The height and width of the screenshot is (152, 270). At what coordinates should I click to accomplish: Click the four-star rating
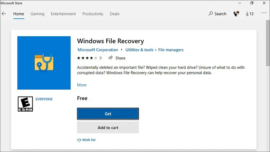tap(87, 58)
